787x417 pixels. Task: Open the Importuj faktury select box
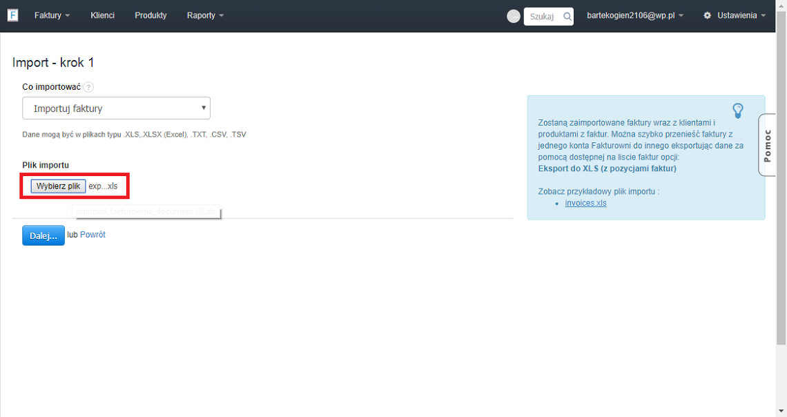click(x=116, y=108)
